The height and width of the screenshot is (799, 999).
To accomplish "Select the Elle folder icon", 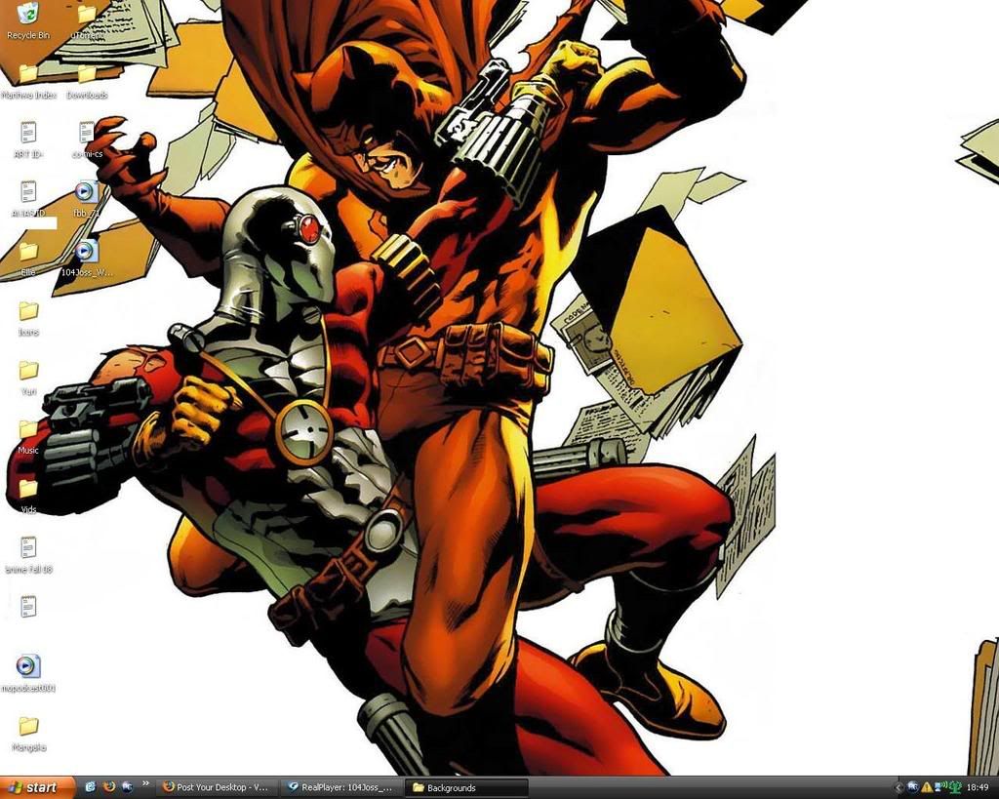I will (x=28, y=252).
